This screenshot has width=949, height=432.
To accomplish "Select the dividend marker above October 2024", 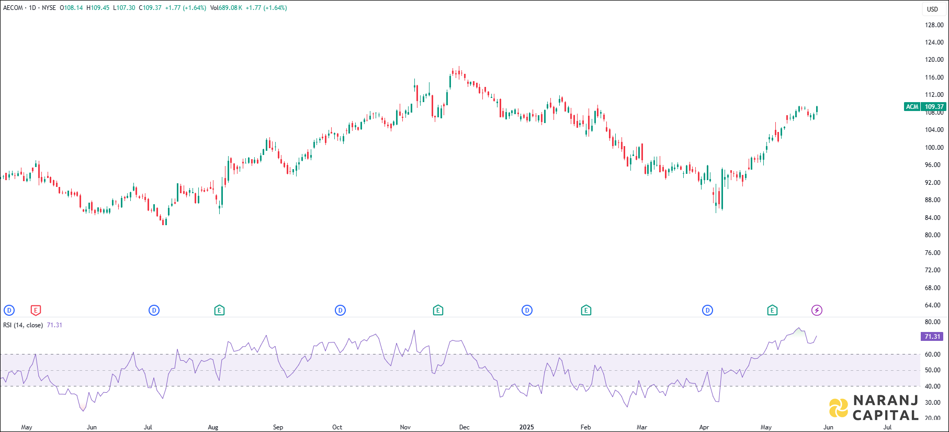I will pyautogui.click(x=340, y=311).
